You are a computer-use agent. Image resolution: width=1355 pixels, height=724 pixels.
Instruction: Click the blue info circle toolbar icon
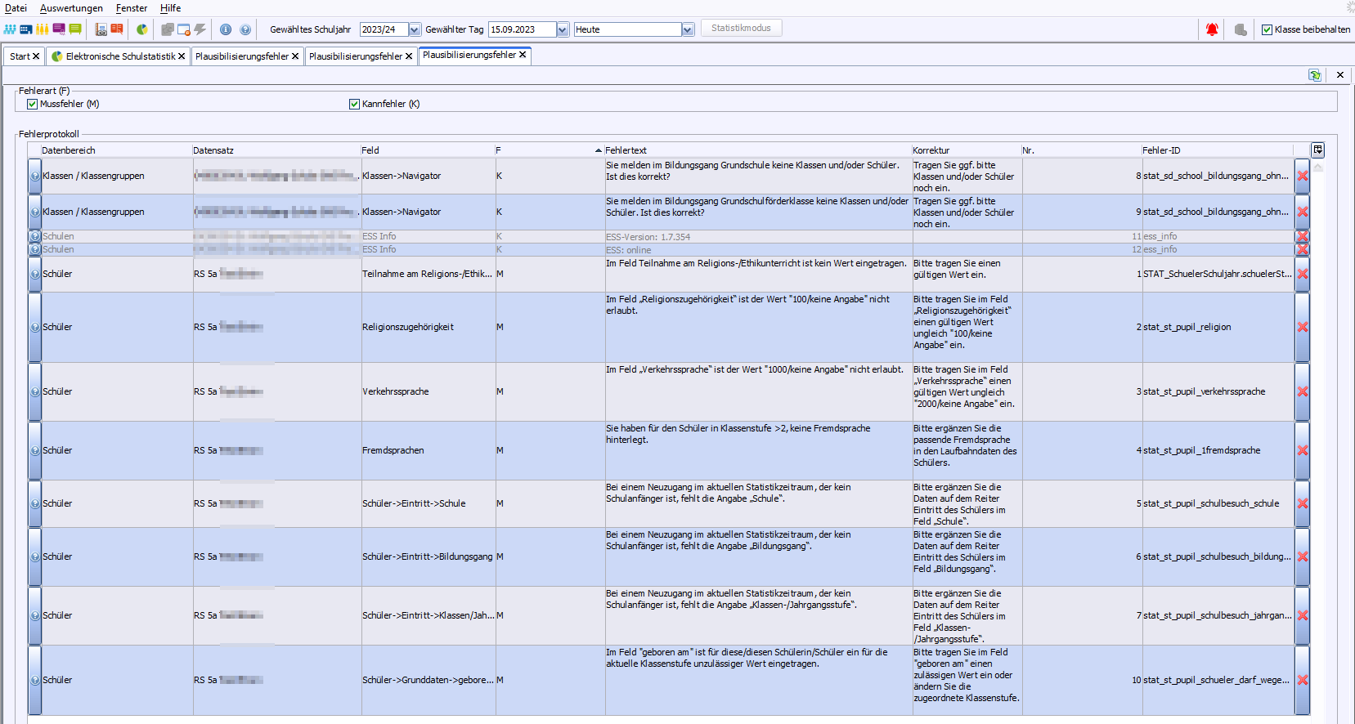click(x=226, y=29)
